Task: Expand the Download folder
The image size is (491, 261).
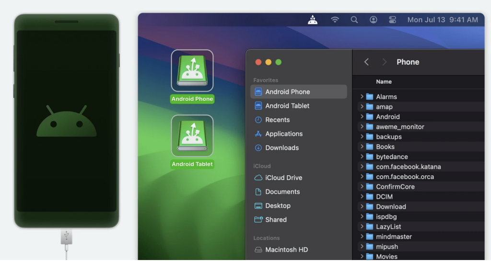Action: click(x=362, y=206)
